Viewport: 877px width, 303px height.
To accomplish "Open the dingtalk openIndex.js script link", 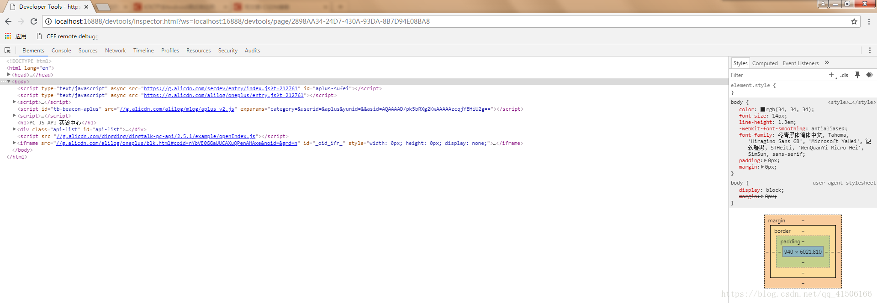I will coord(156,136).
